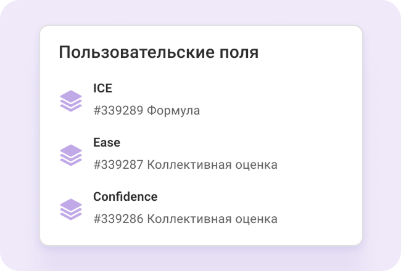Click field ID #339287
The width and height of the screenshot is (401, 271).
click(x=118, y=165)
